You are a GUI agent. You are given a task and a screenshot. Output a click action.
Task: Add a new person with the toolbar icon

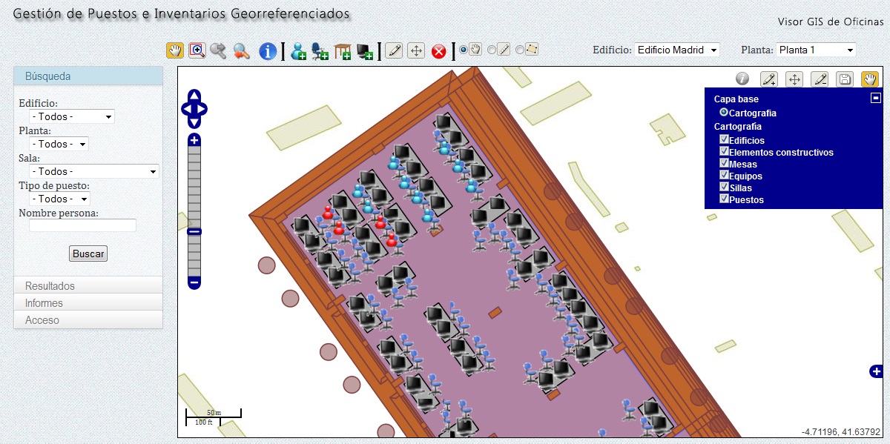(x=299, y=51)
